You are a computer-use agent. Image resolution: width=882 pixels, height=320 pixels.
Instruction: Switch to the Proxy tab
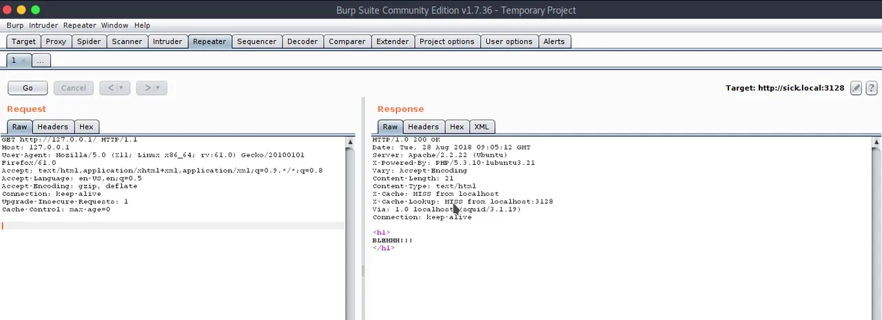tap(56, 41)
